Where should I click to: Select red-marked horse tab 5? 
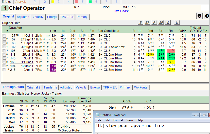click(80, 2)
